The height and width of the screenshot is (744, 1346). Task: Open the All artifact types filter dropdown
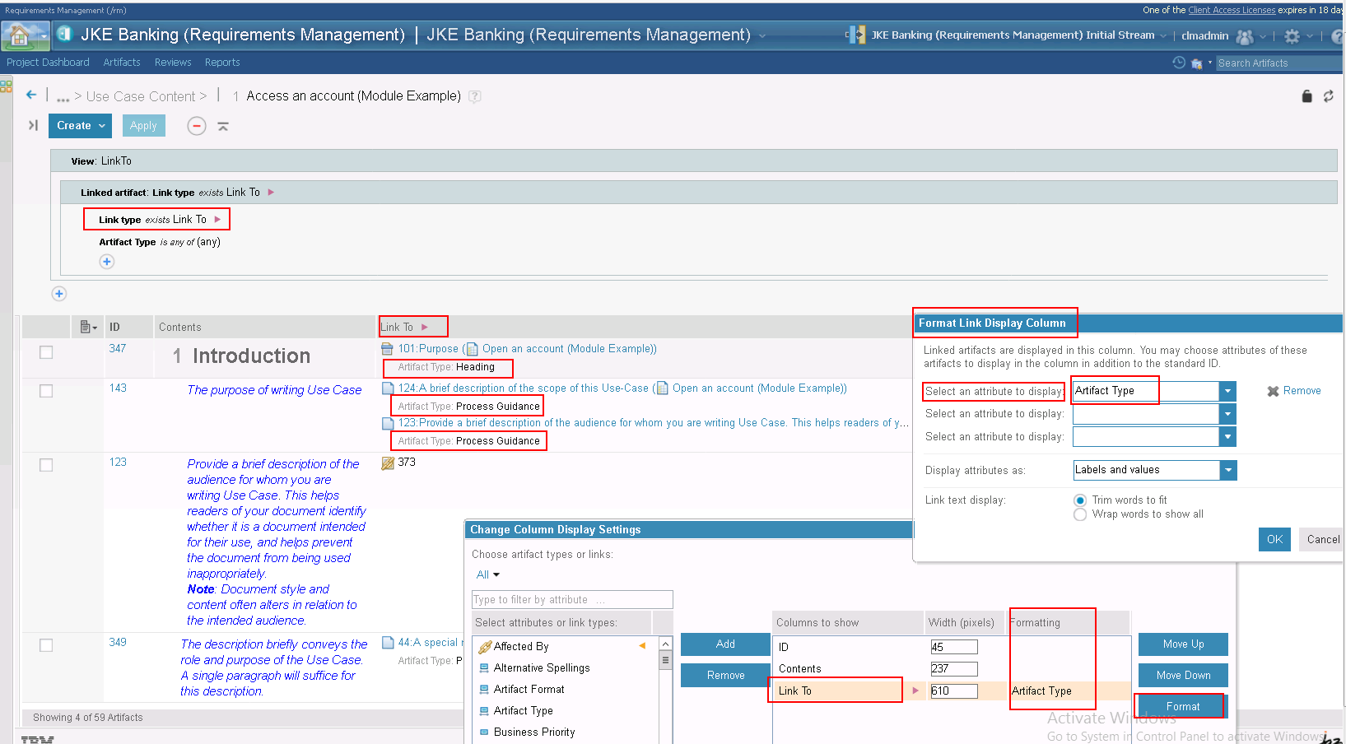[487, 575]
